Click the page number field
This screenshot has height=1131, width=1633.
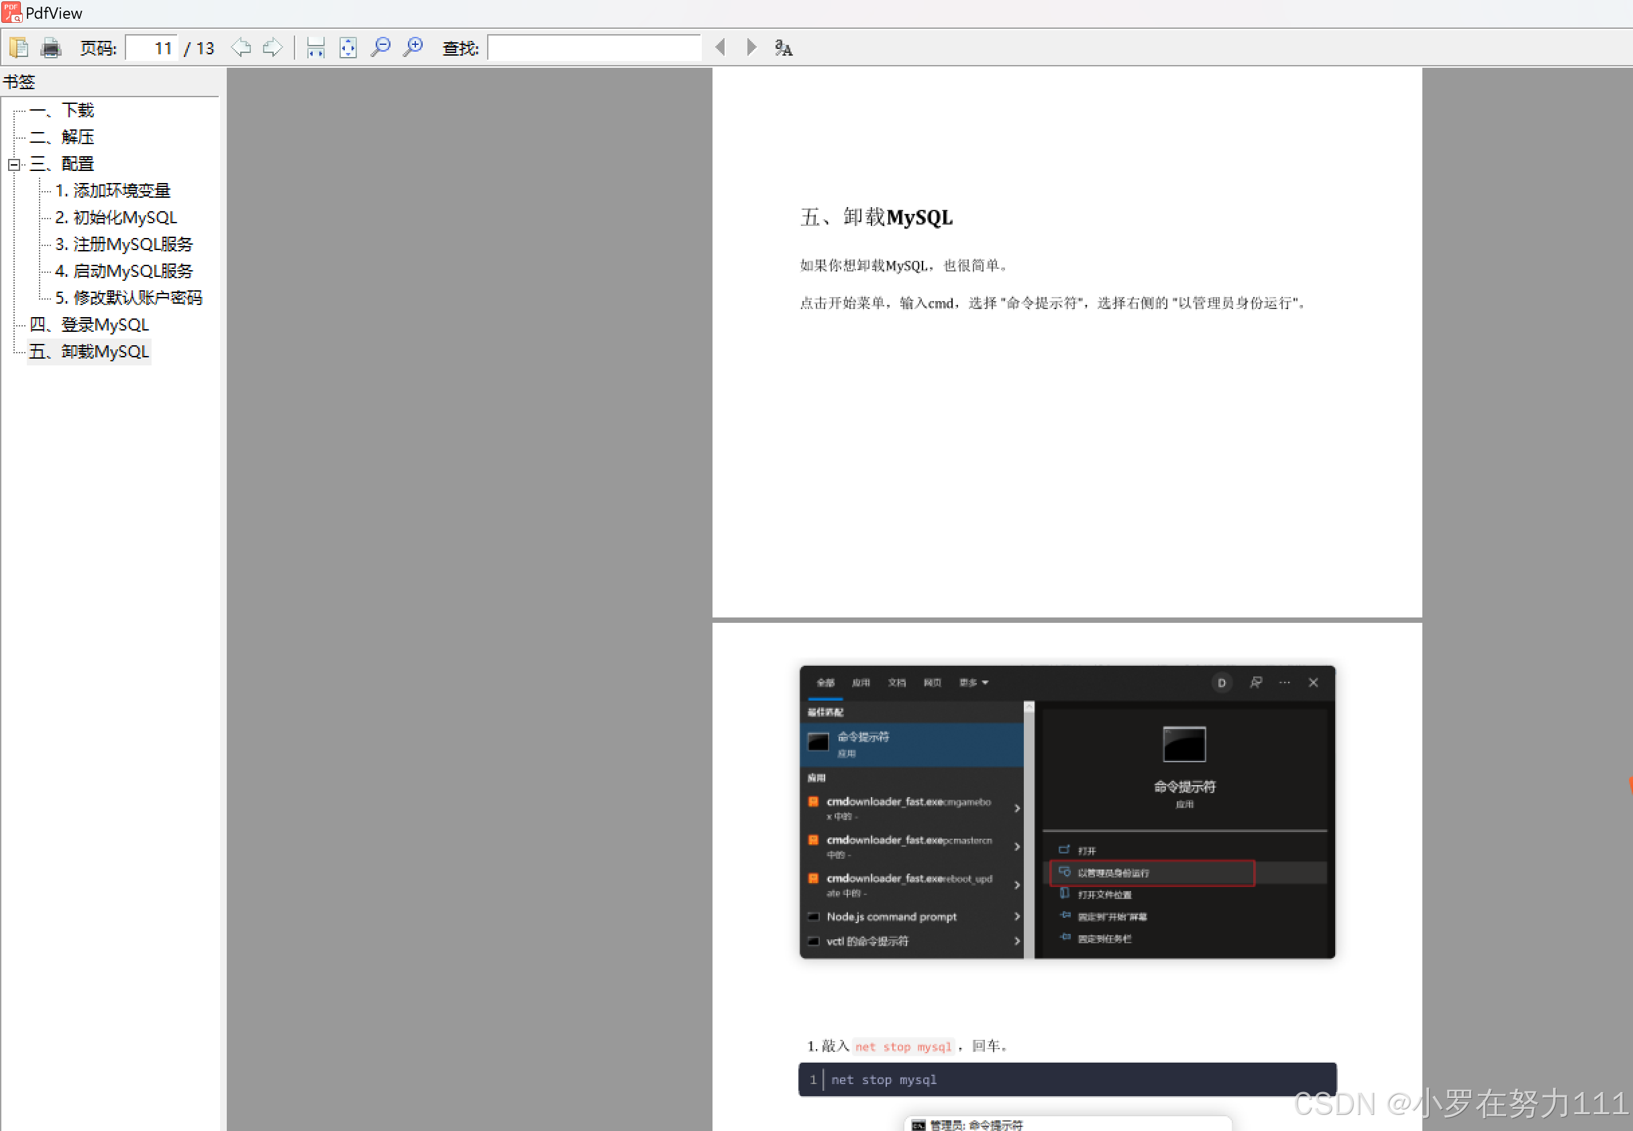[152, 48]
